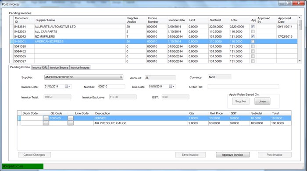Screen dimensions: 307x171
Task: Click the Currency field showing NZD
Action: coord(220,77)
